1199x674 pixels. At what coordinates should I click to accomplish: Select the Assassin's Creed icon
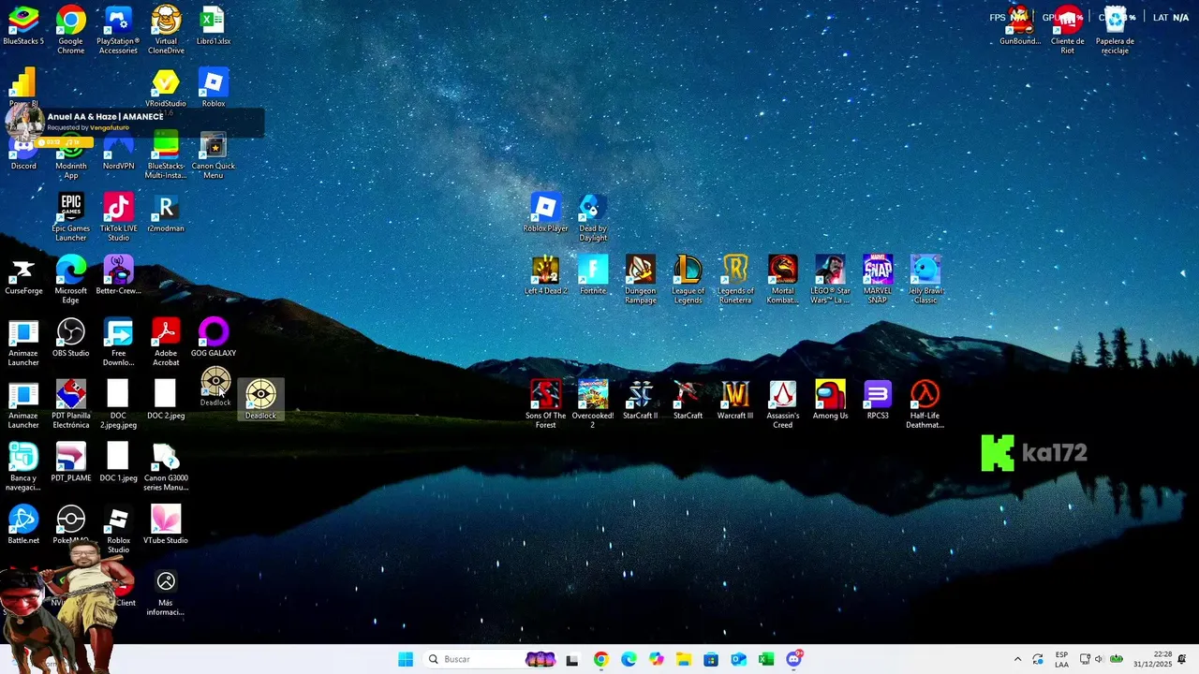(783, 404)
